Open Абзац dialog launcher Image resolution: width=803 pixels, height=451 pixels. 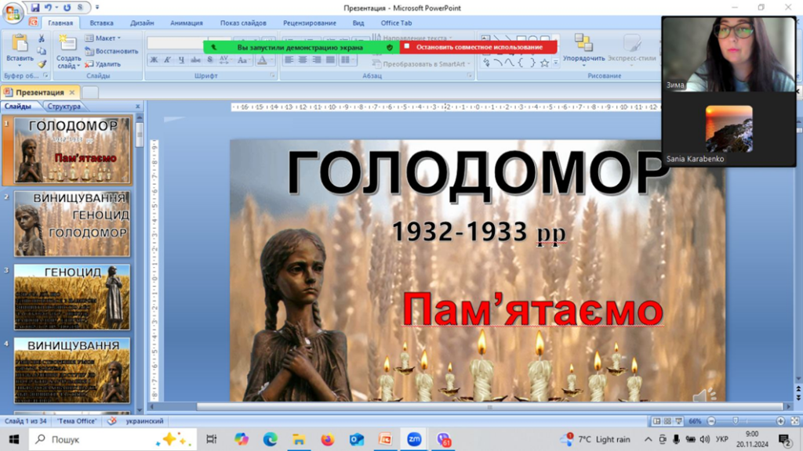point(469,76)
